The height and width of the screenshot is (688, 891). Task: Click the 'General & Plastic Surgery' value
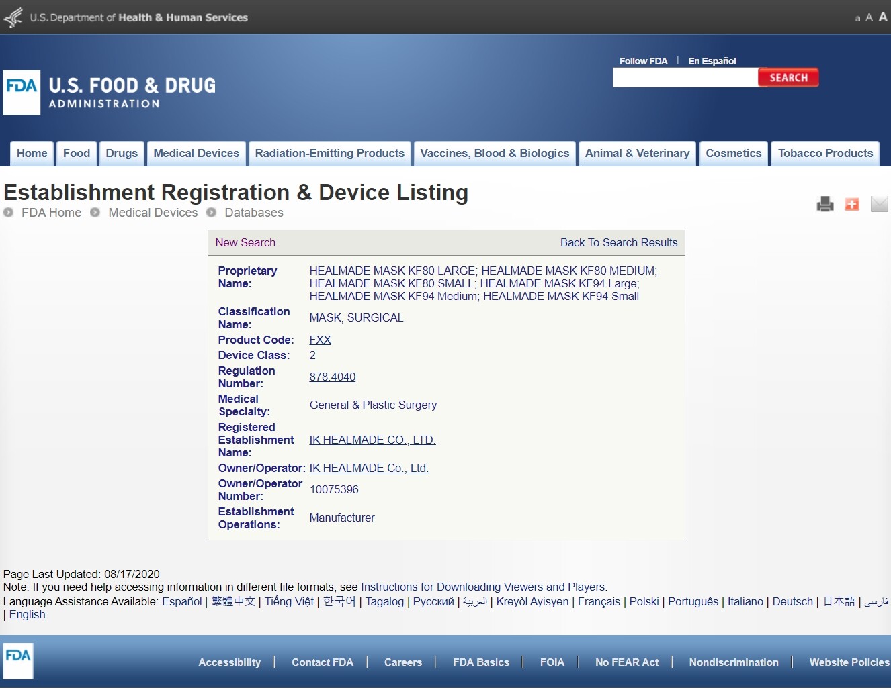373,405
